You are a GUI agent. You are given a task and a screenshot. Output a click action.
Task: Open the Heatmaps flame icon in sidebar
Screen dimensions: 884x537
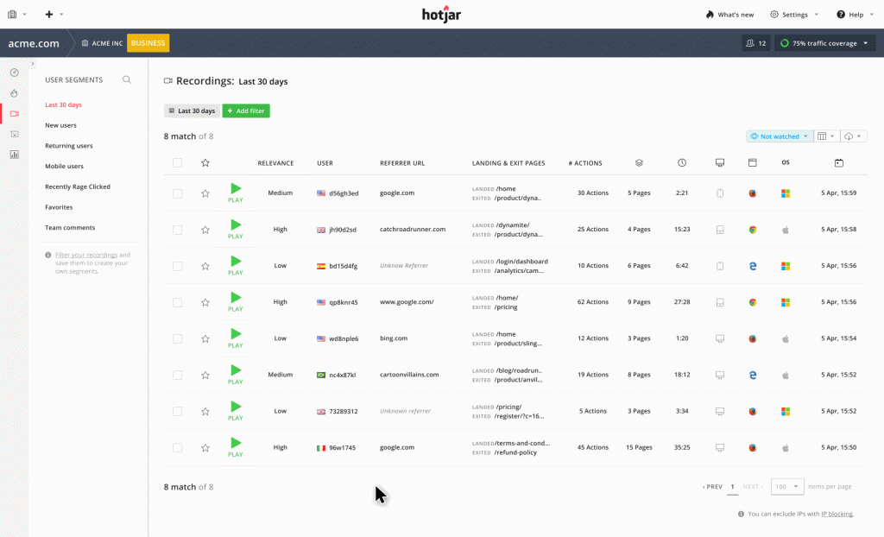[x=14, y=92]
